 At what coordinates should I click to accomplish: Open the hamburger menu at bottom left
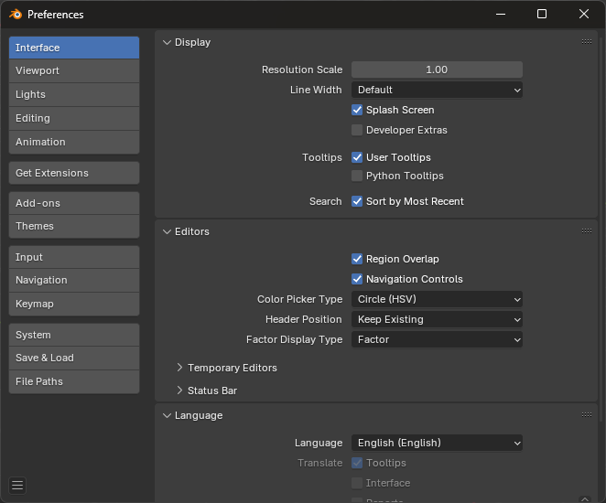[x=17, y=485]
